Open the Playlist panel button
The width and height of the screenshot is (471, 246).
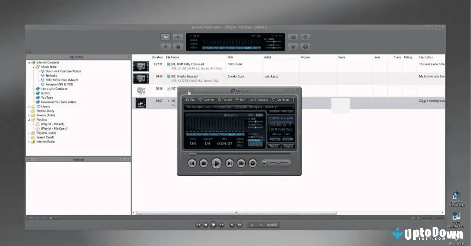pos(289,146)
